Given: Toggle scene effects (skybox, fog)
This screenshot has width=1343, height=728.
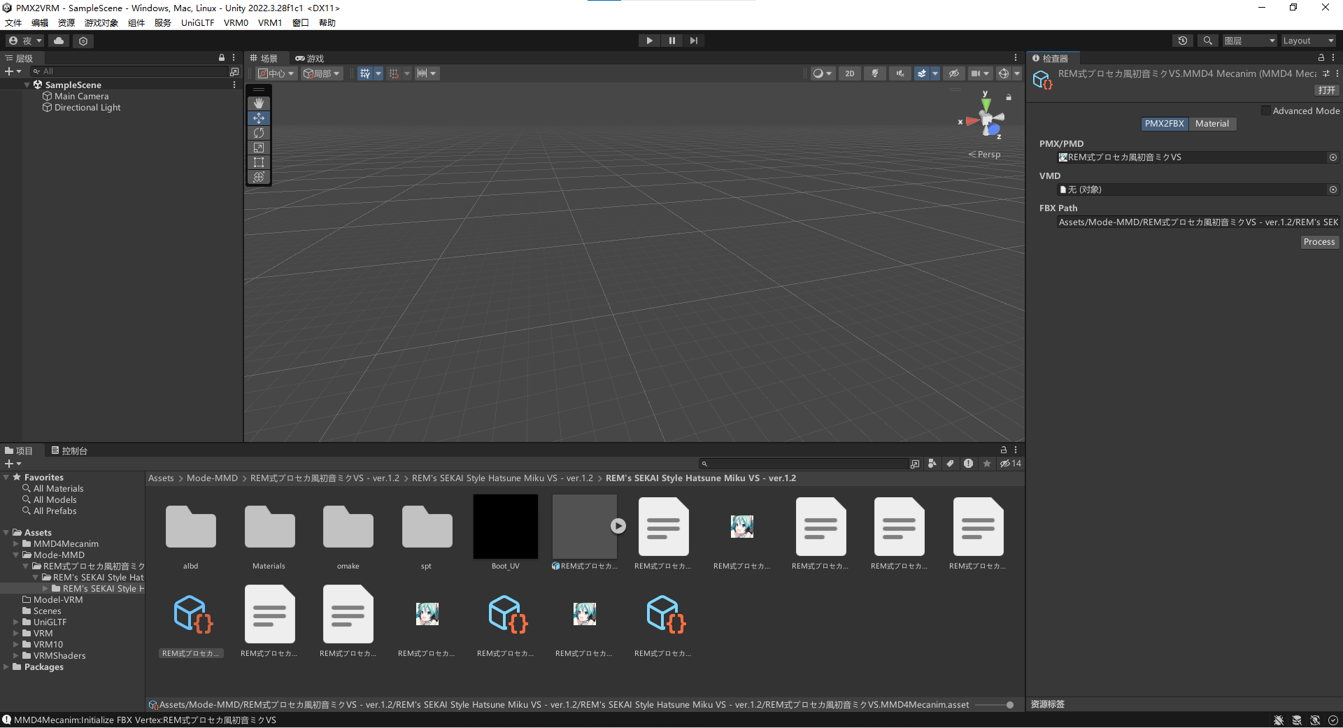Looking at the screenshot, I should click(x=922, y=73).
